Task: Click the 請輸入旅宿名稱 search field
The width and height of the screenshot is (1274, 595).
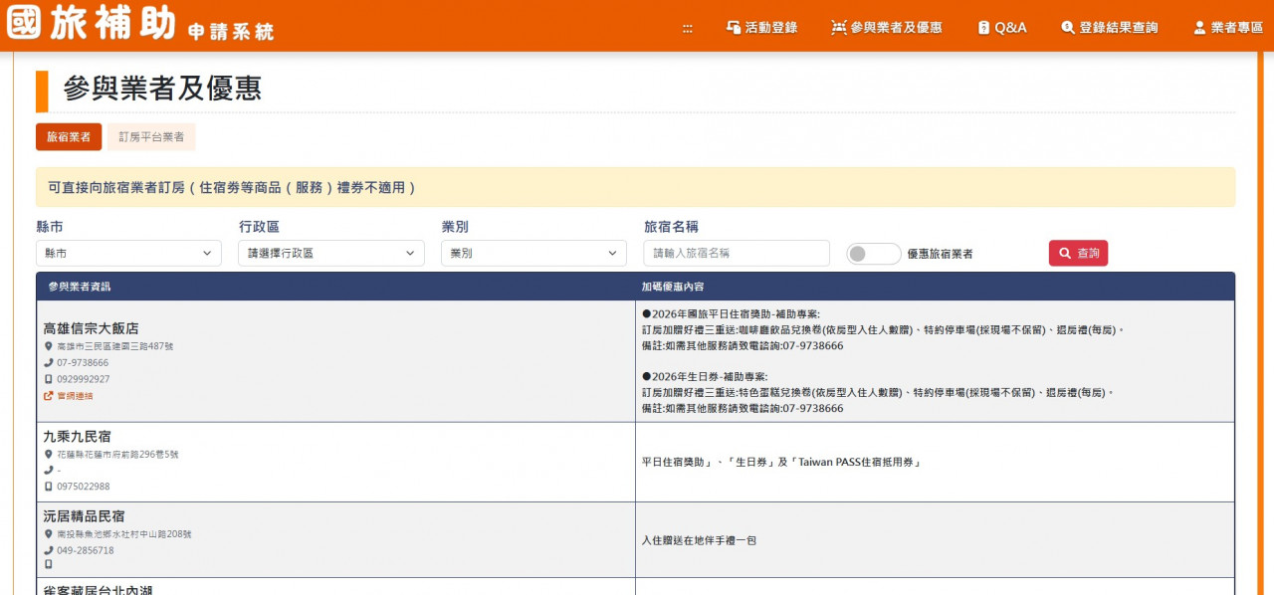Action: [x=737, y=254]
